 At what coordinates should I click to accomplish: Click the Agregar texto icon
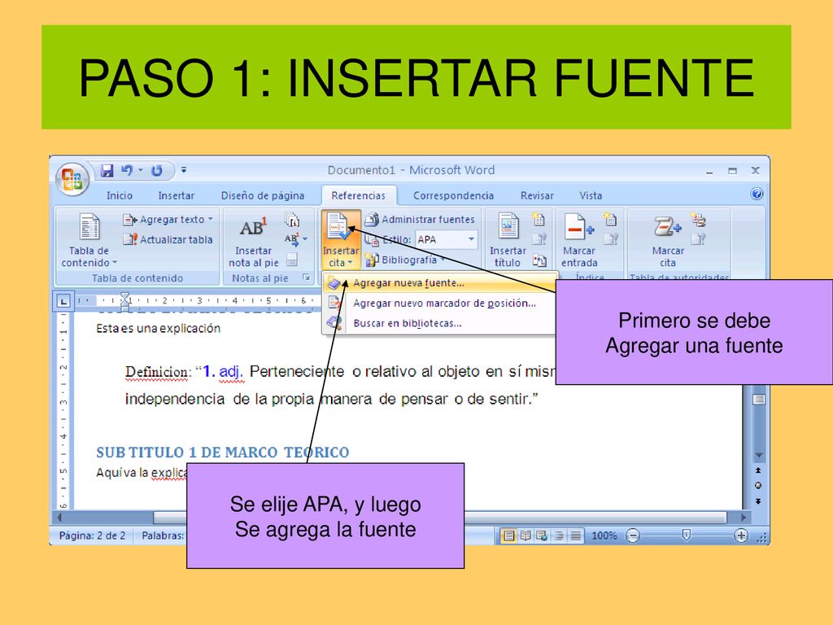[129, 220]
